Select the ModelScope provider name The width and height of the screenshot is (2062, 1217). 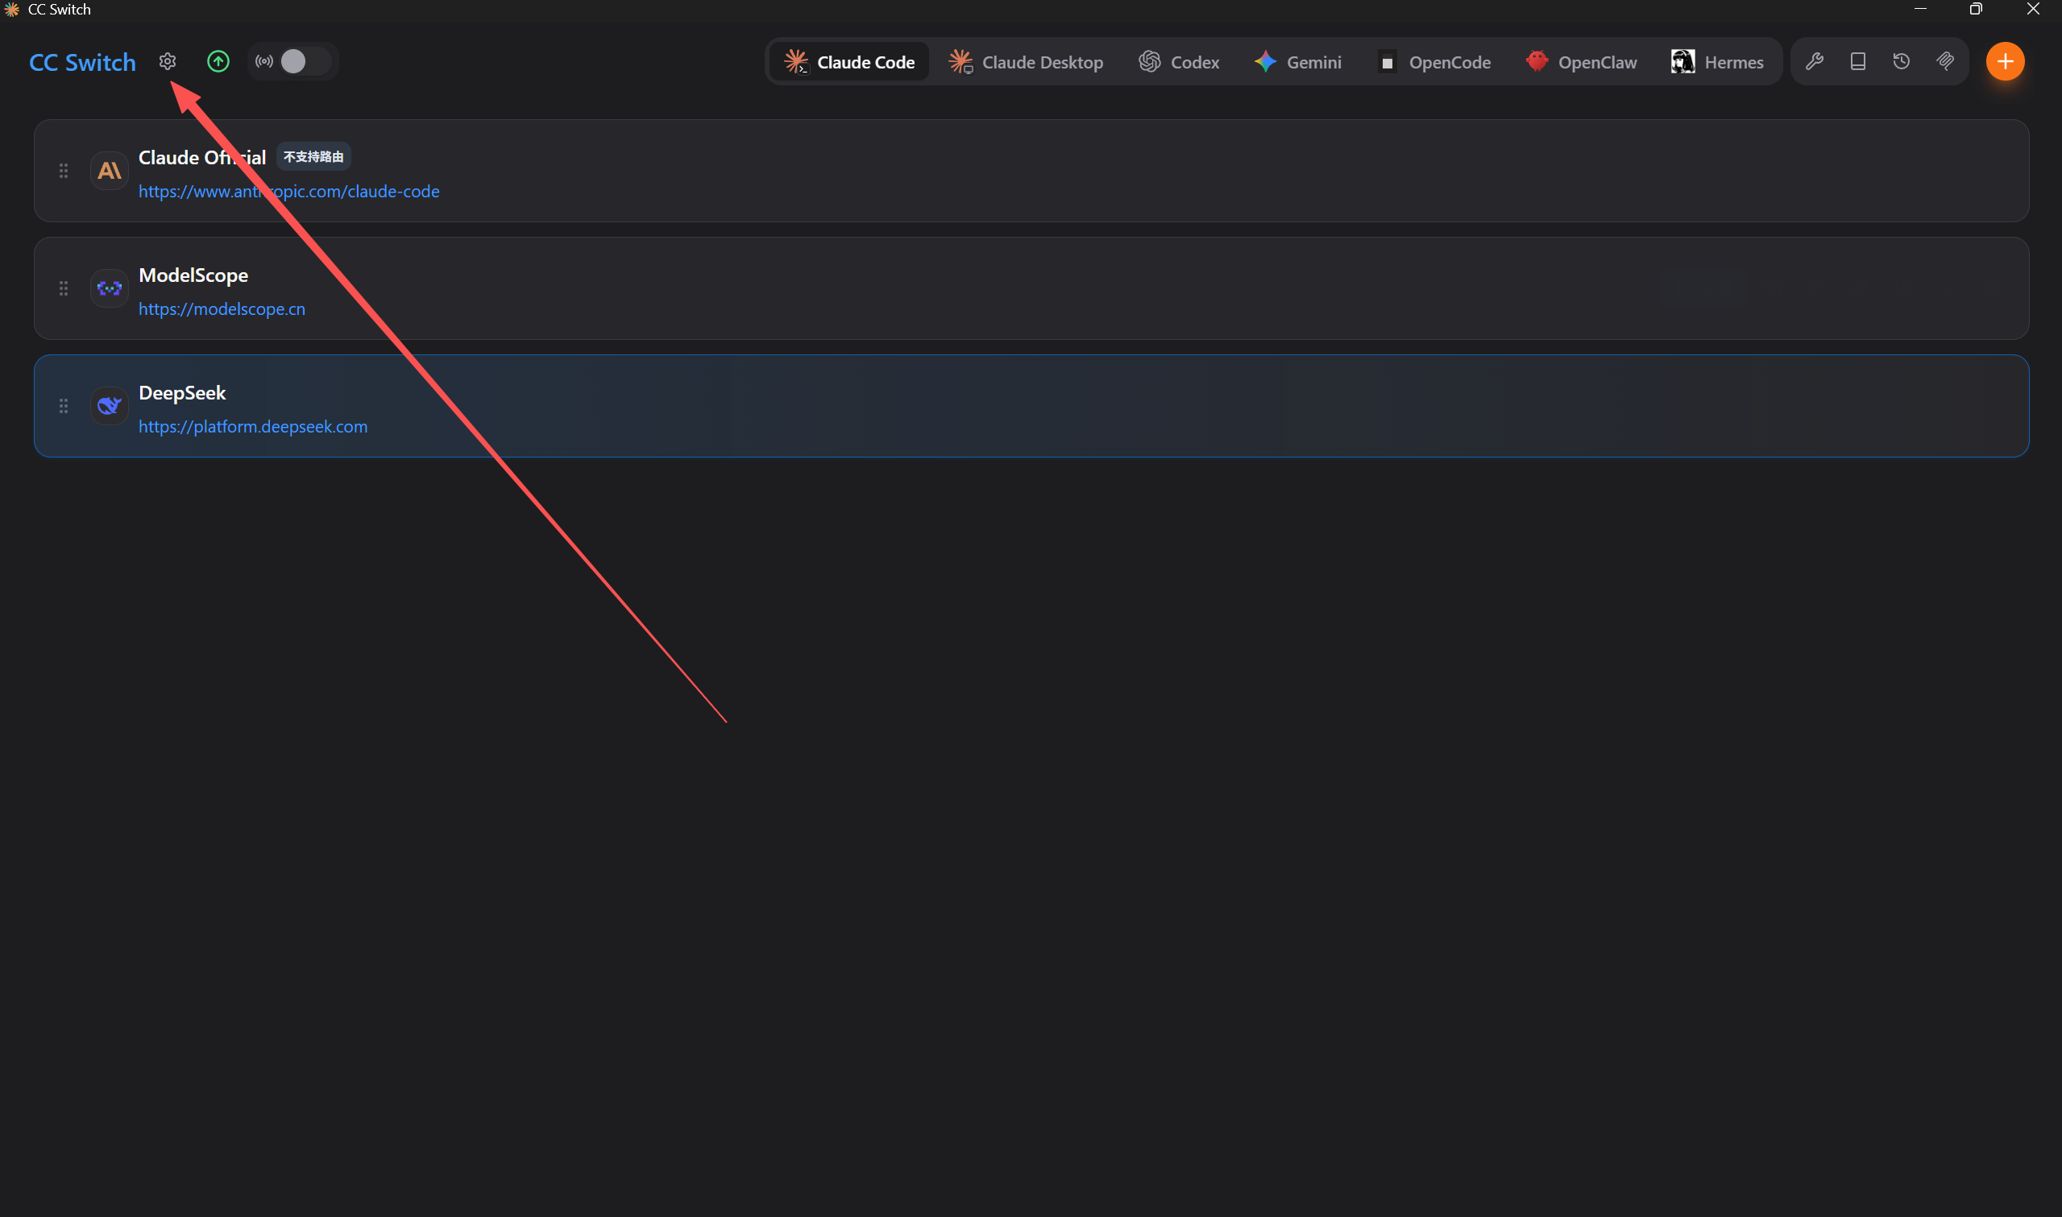pyautogui.click(x=193, y=275)
